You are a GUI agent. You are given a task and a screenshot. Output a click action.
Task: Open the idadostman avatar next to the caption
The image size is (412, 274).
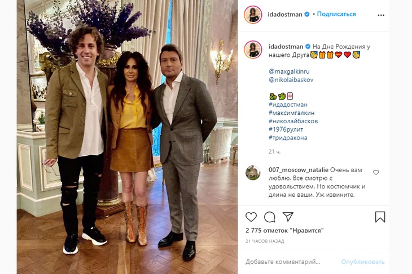(253, 50)
